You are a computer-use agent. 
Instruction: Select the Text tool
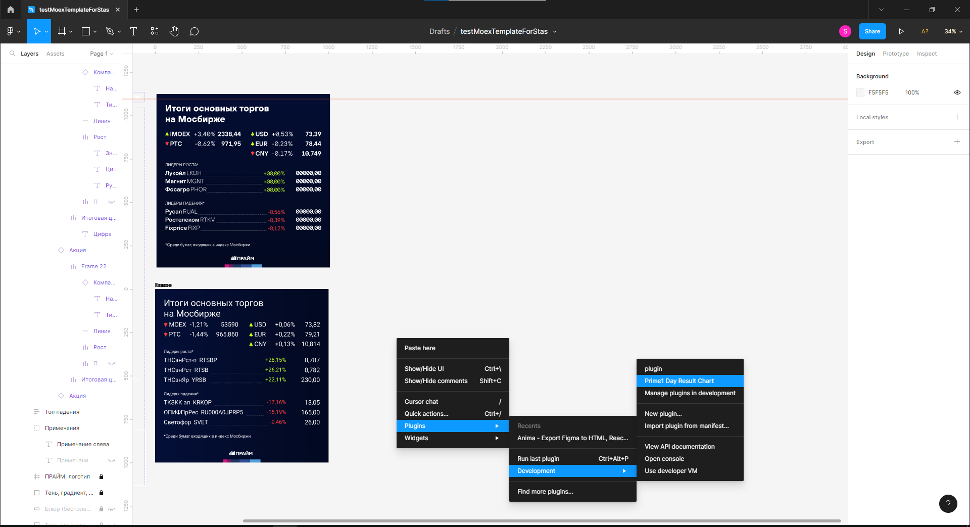(x=133, y=31)
